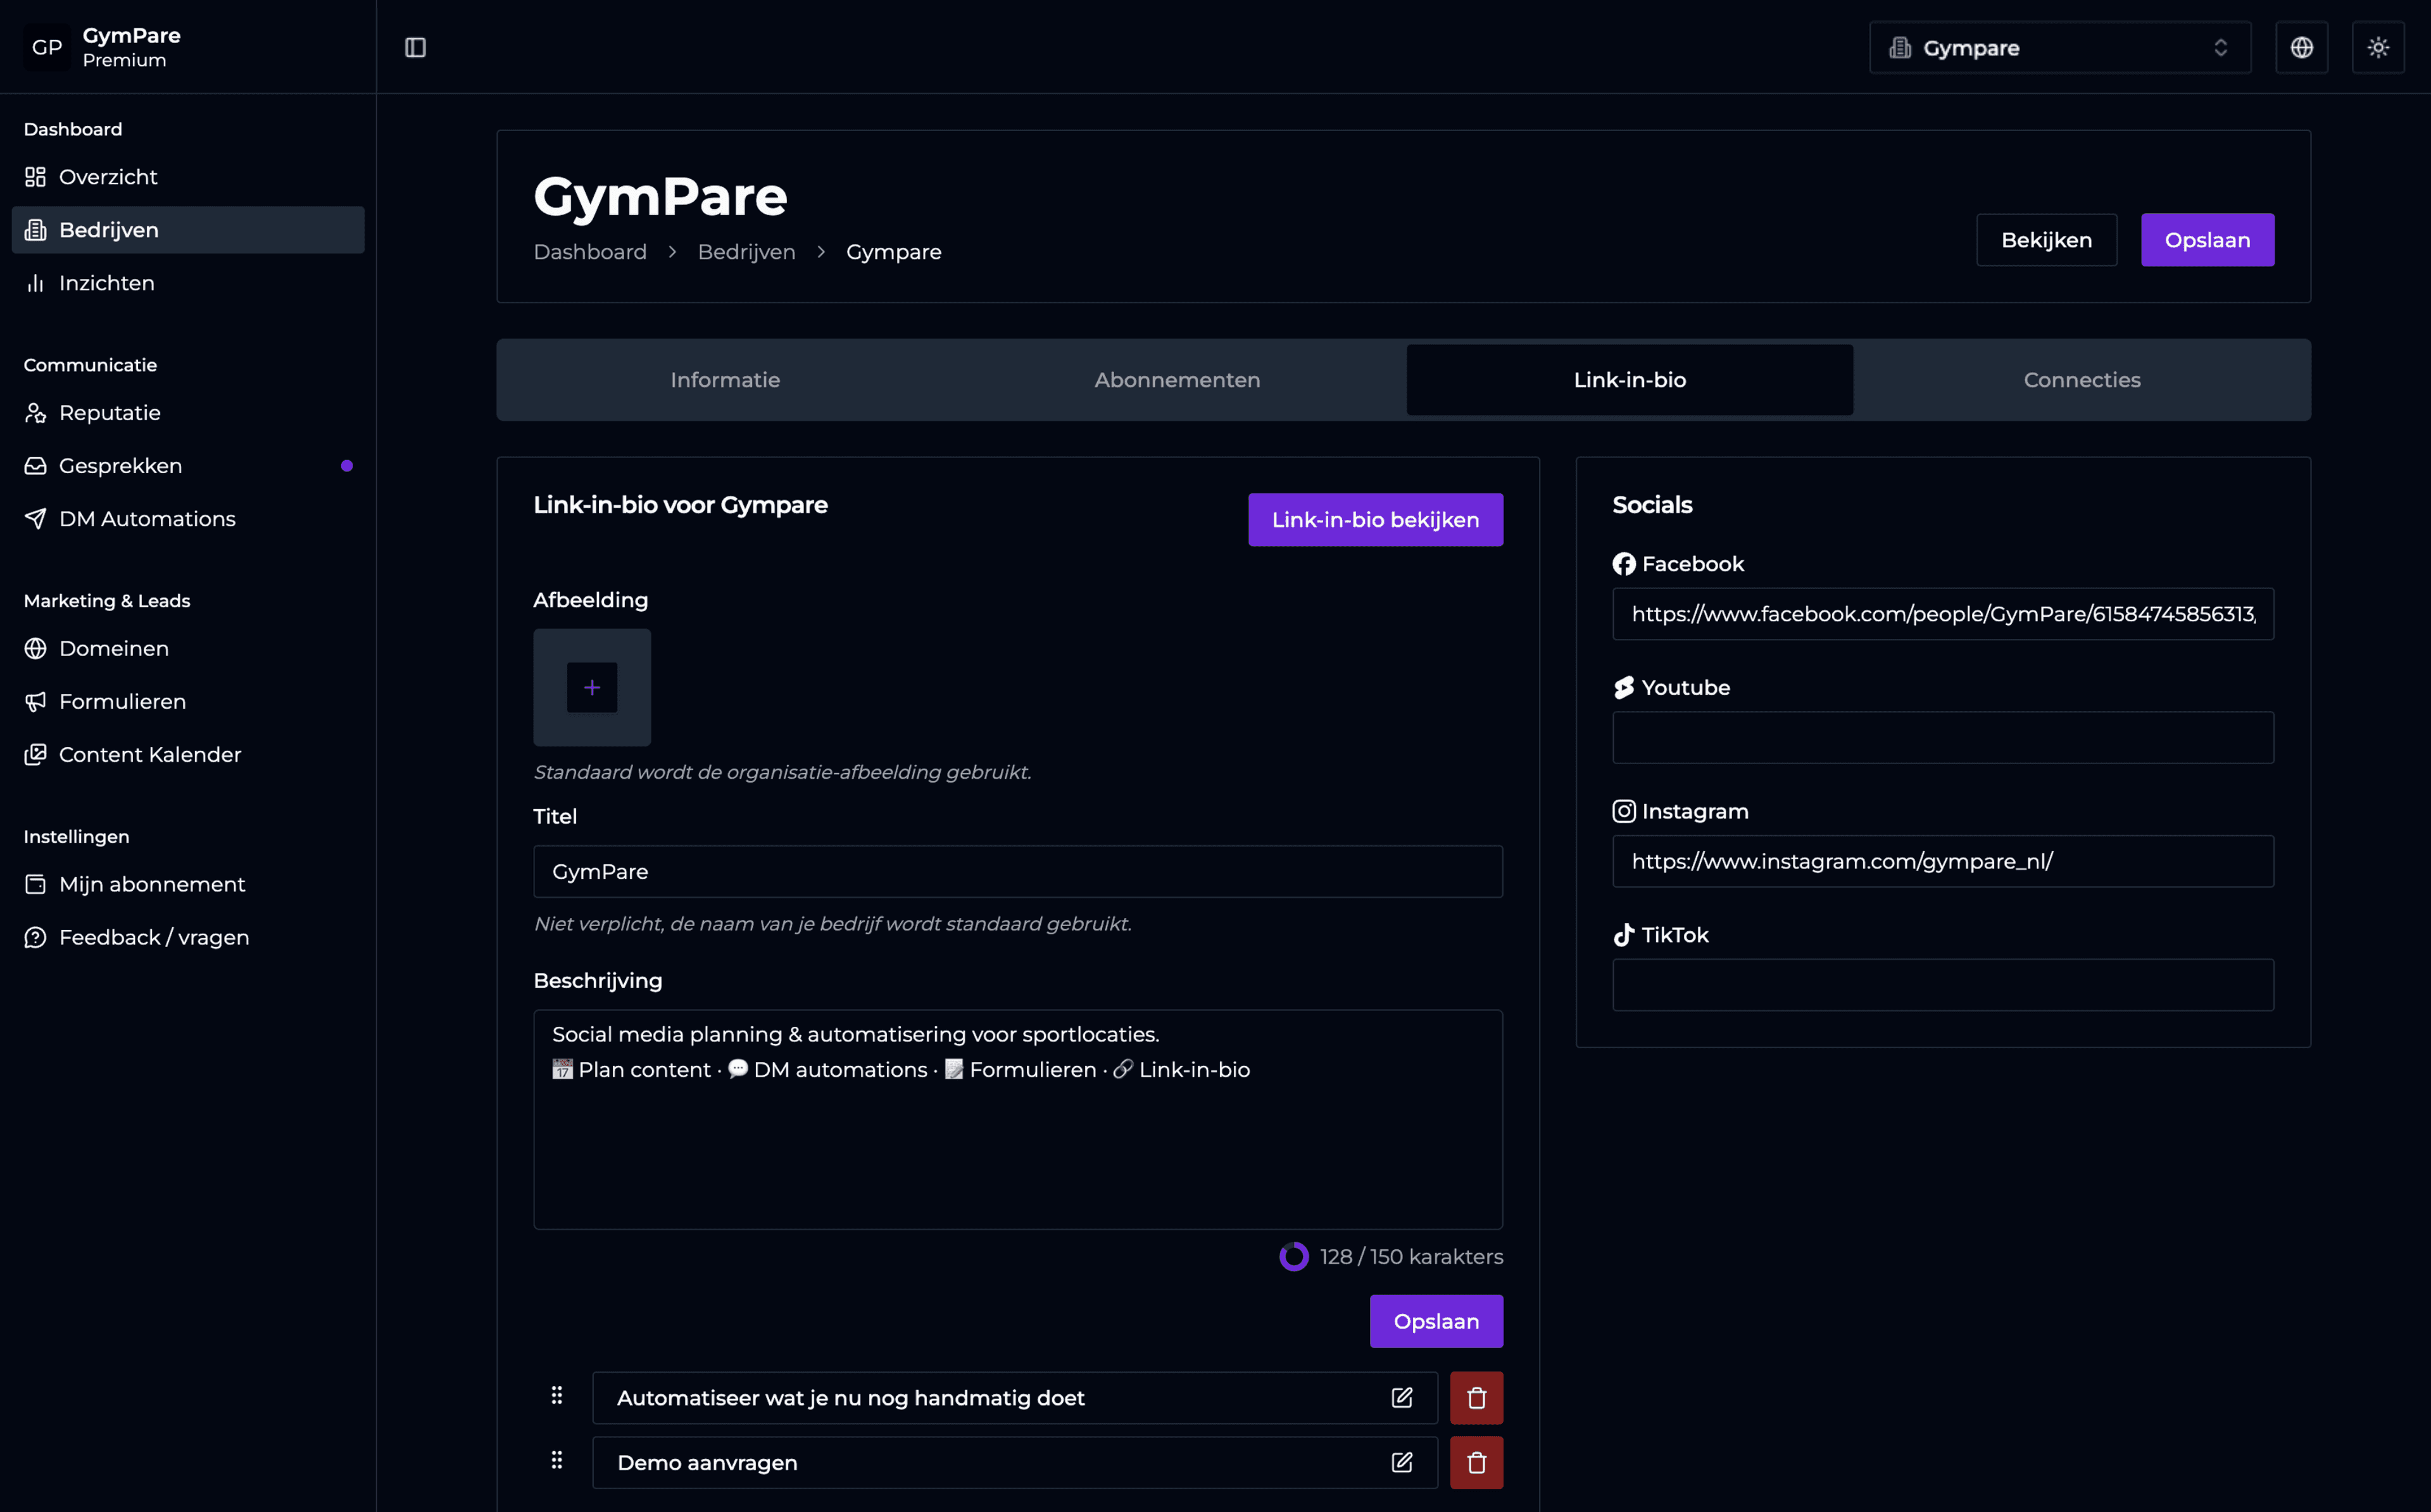Click the Gesprekken unread purple dot
Image resolution: width=2431 pixels, height=1512 pixels.
(346, 466)
